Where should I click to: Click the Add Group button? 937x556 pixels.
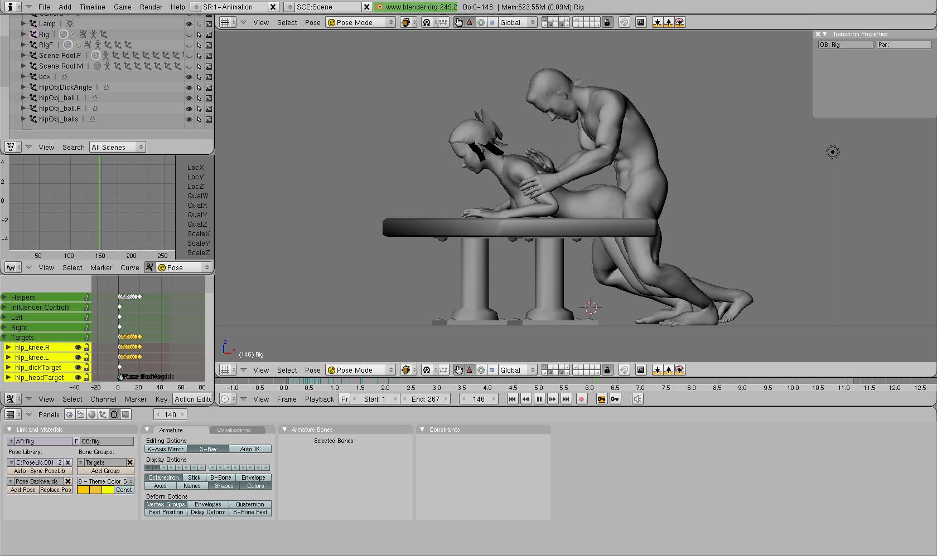(105, 471)
